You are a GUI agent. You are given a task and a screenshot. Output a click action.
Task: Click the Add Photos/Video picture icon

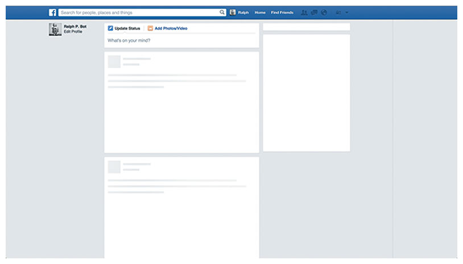pos(150,28)
